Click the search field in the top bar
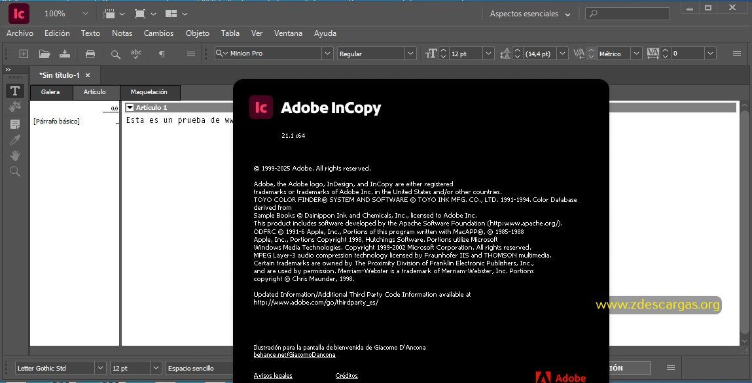Image resolution: width=752 pixels, height=383 pixels. tap(627, 14)
